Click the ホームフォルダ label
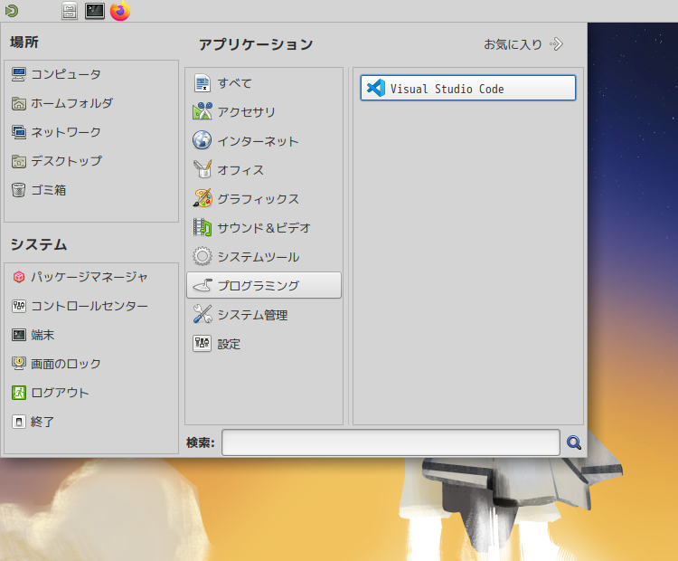 tap(71, 103)
